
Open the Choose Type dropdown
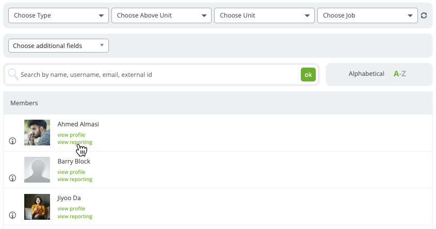[58, 15]
